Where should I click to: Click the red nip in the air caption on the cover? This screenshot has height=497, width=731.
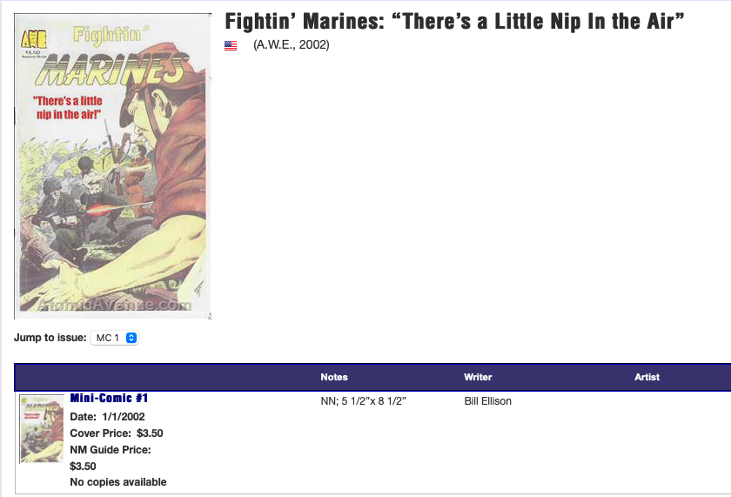pyautogui.click(x=68, y=108)
